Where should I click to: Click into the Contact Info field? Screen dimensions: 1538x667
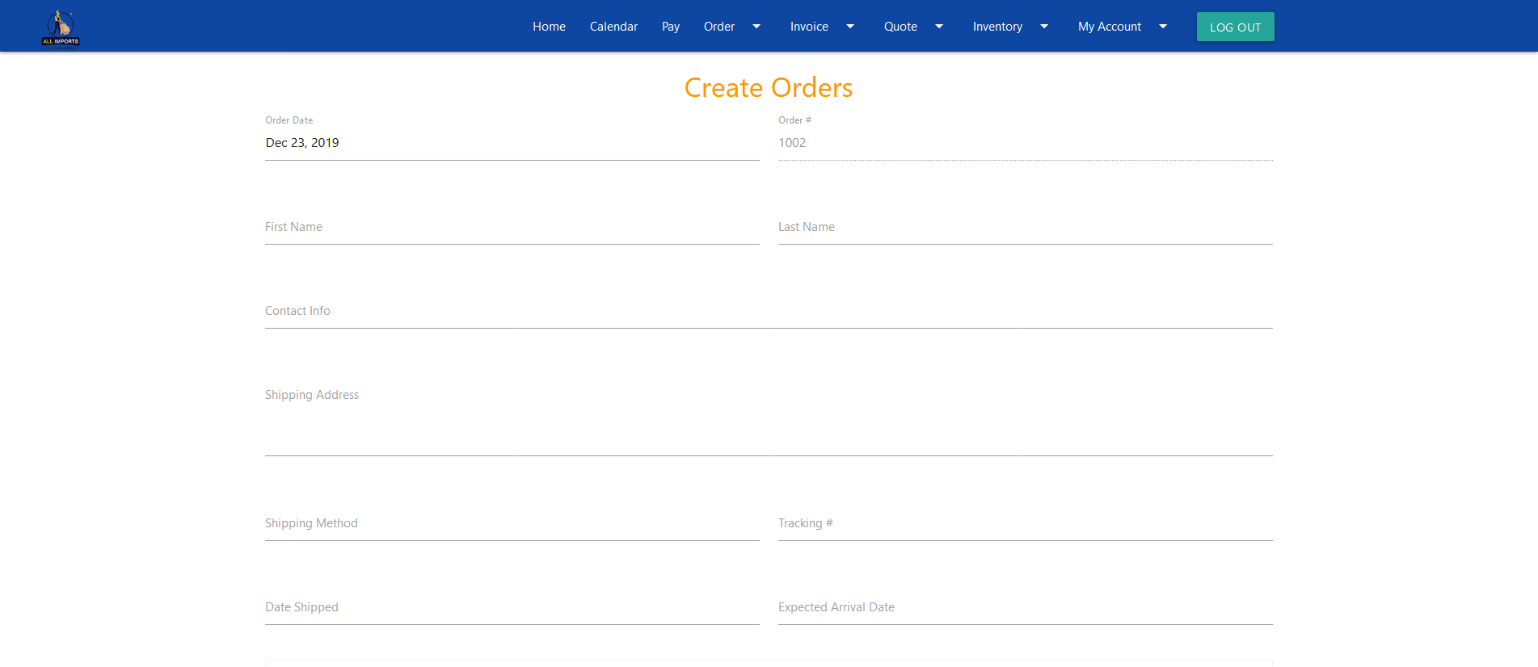769,311
